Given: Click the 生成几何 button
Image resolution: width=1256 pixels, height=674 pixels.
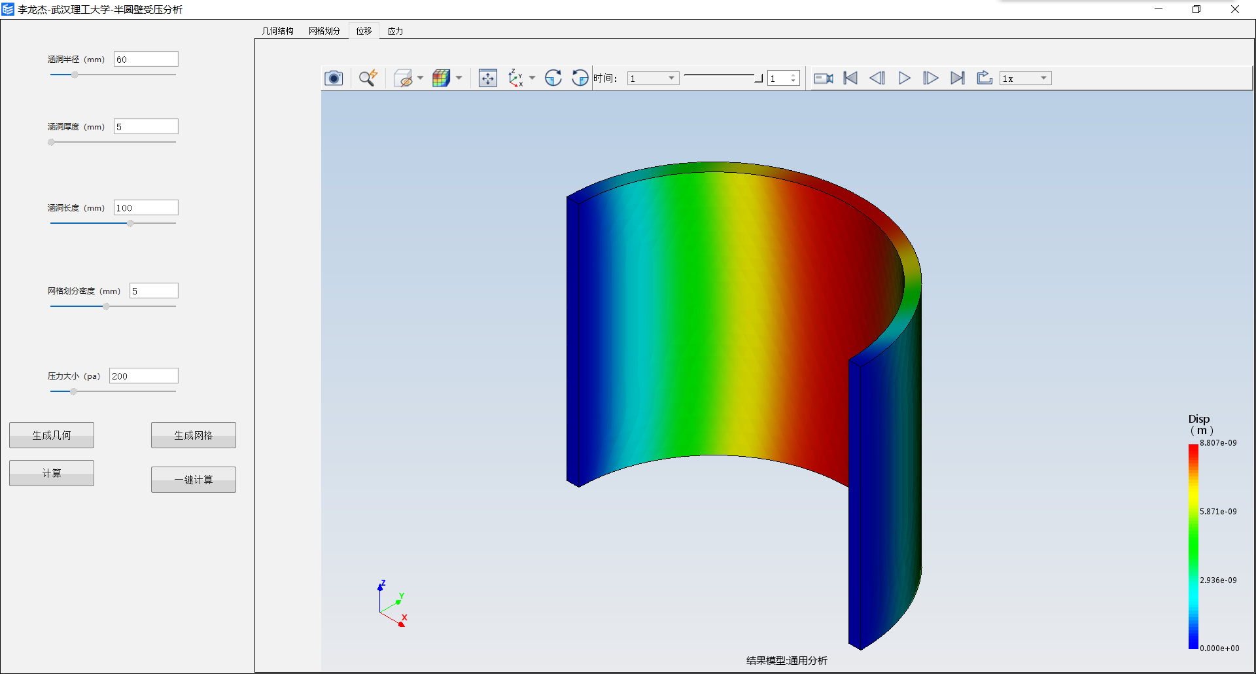Looking at the screenshot, I should (52, 435).
